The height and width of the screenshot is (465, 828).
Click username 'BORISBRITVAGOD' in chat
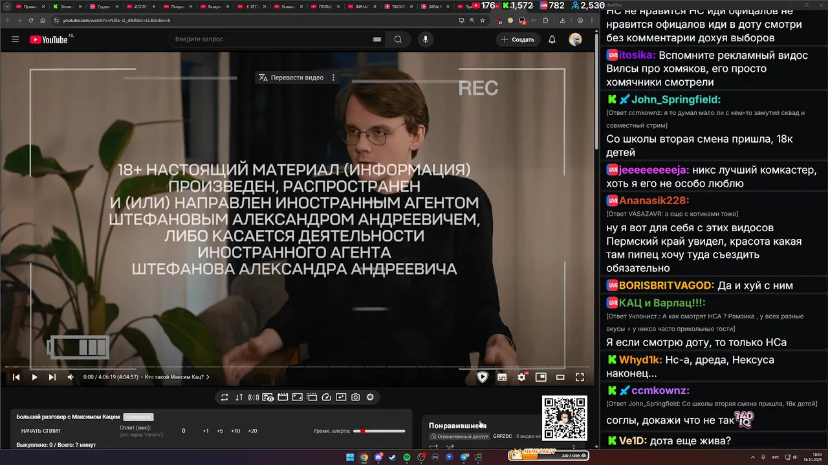coord(666,285)
